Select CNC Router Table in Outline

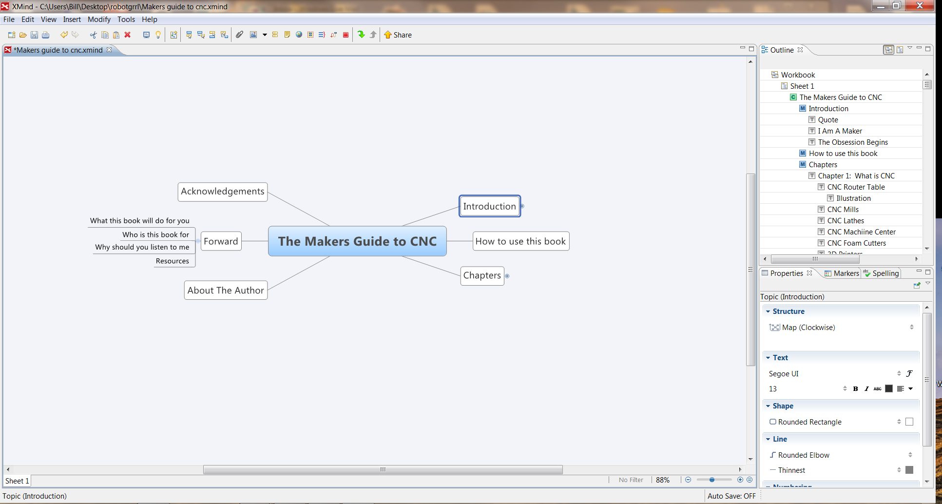click(856, 187)
